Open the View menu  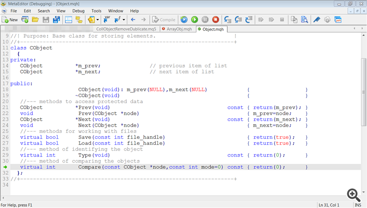pos(61,11)
